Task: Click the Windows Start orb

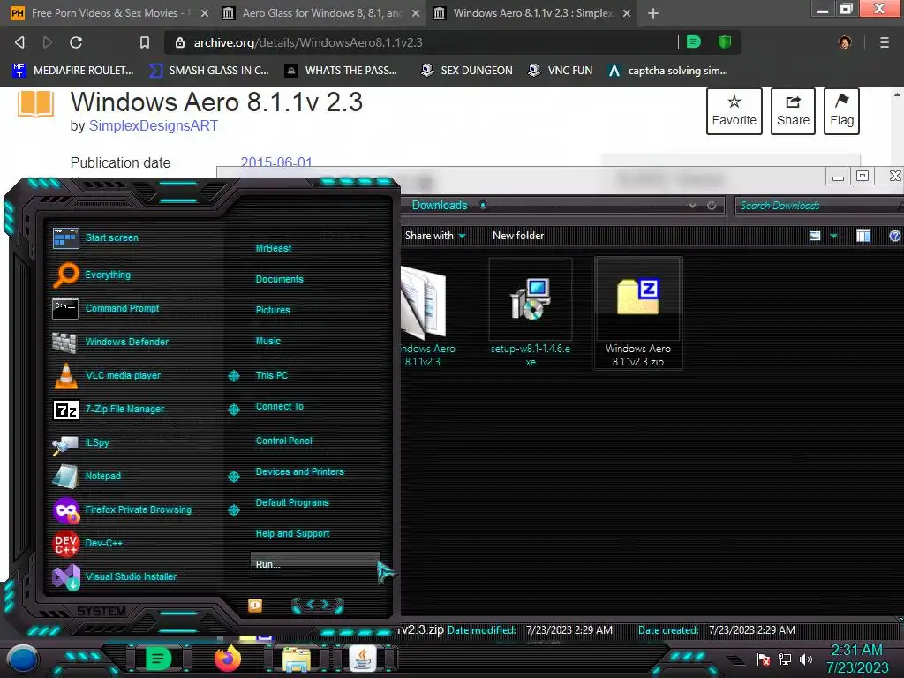Action: click(x=23, y=659)
